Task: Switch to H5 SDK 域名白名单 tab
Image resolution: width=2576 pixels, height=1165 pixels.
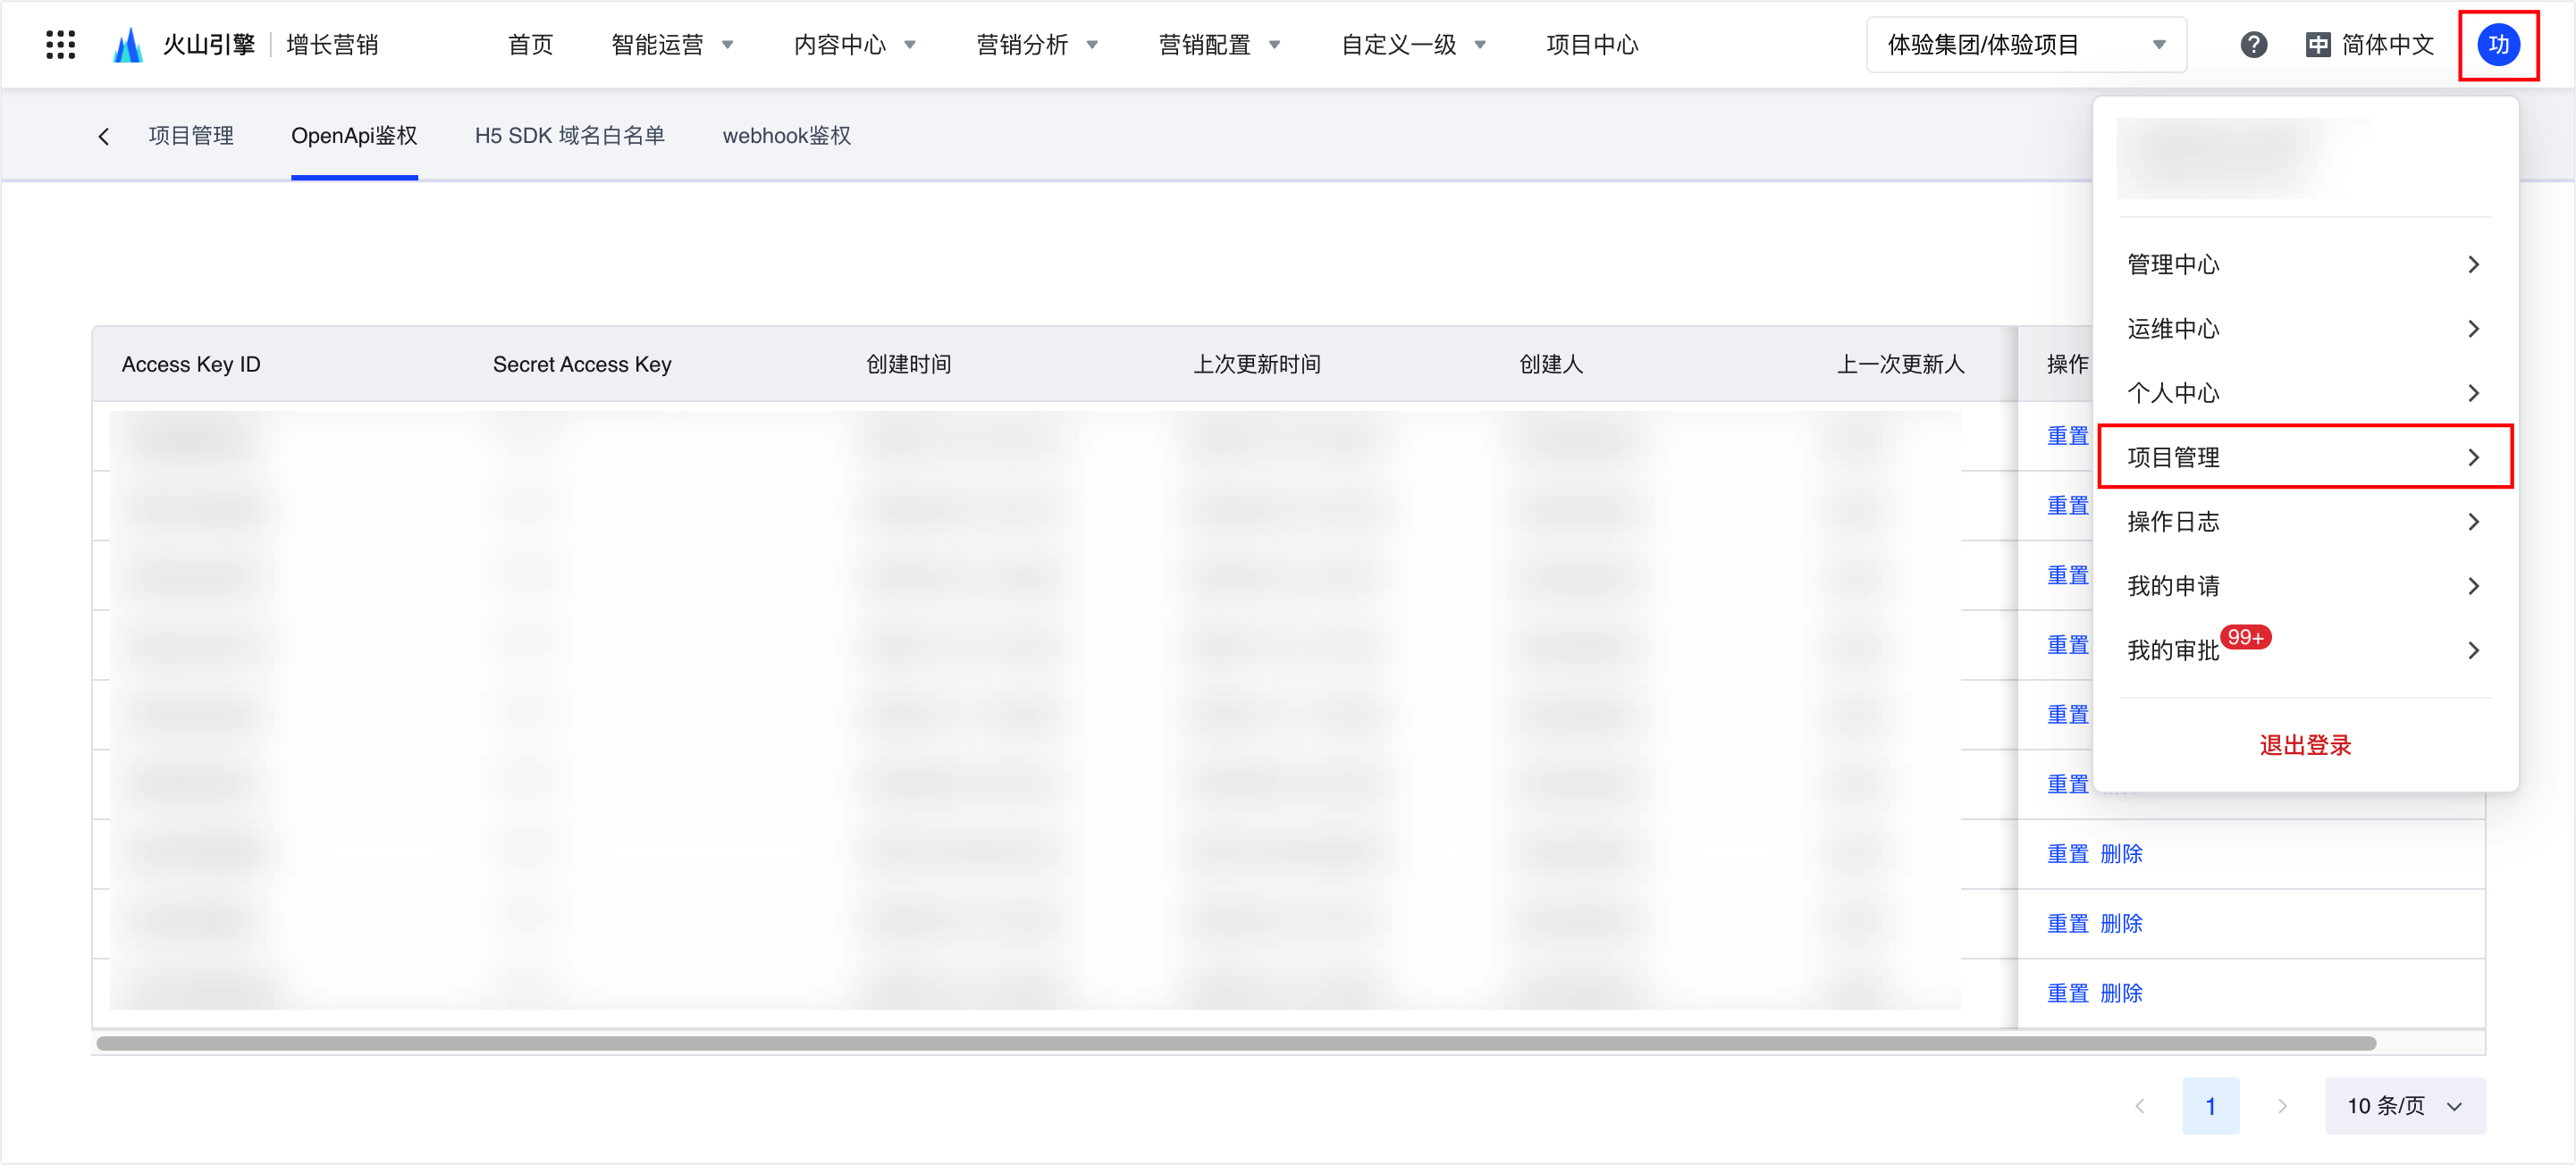Action: (569, 136)
